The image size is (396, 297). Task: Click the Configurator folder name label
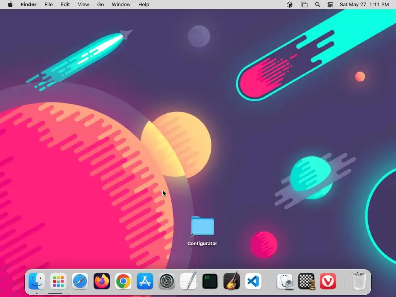coord(202,244)
